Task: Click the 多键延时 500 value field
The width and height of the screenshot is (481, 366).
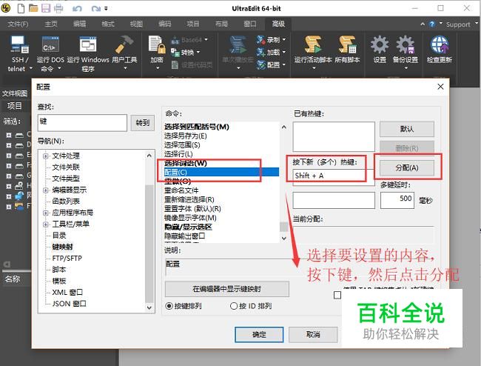Action: pos(397,200)
